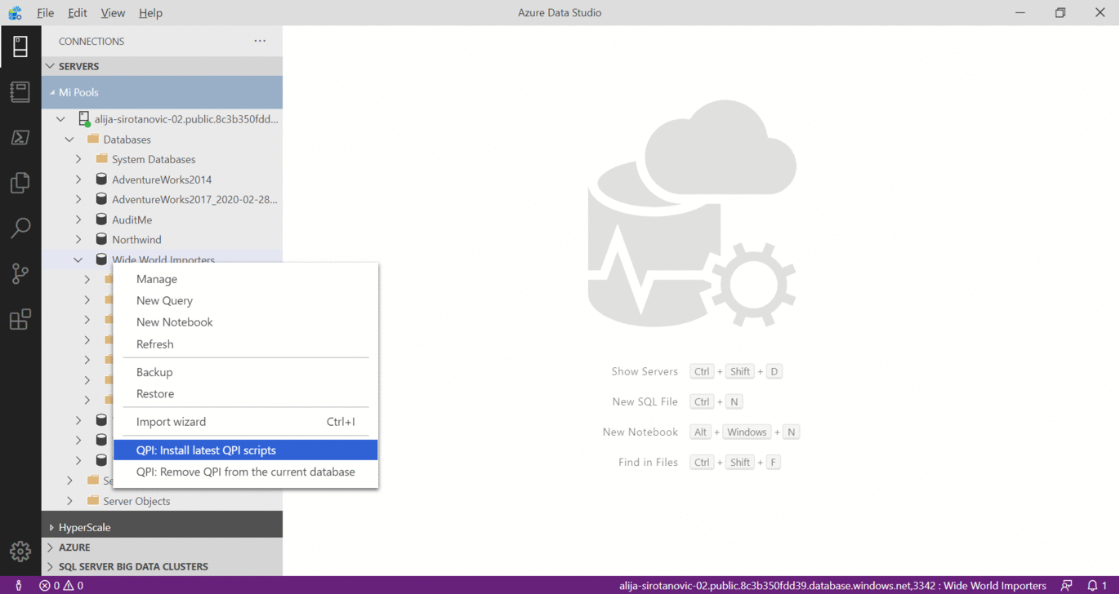Open the Terminal panel icon in activity bar
Image resolution: width=1120 pixels, height=594 pixels.
[x=20, y=137]
